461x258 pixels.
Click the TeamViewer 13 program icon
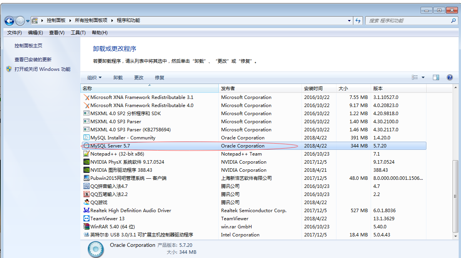[x=87, y=219]
